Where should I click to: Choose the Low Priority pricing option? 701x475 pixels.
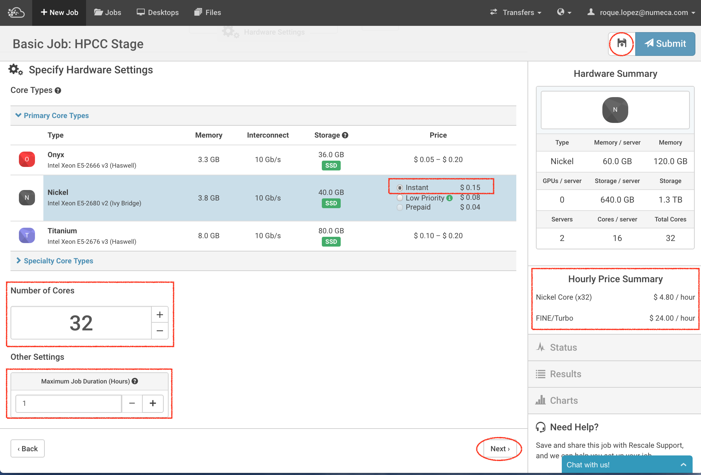tap(400, 198)
